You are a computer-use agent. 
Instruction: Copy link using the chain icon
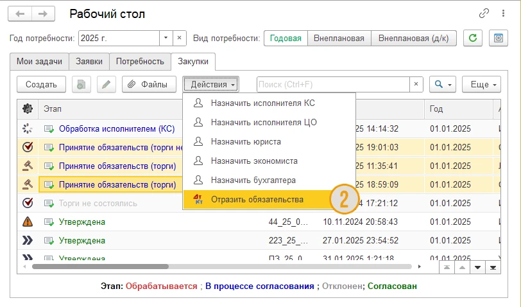pos(484,13)
